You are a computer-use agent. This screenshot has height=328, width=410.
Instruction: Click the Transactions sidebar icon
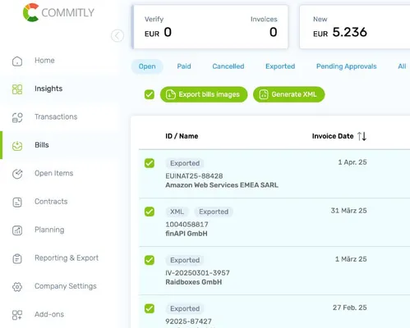(17, 117)
